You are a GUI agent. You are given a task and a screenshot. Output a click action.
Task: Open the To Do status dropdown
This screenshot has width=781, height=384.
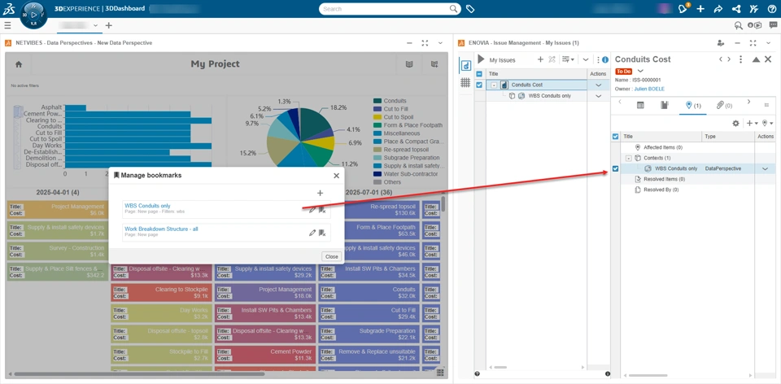641,71
